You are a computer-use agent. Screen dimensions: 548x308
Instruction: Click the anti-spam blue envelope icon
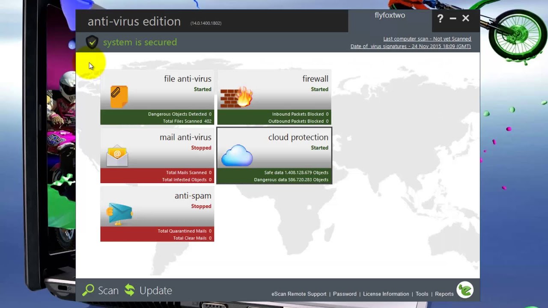click(x=119, y=214)
